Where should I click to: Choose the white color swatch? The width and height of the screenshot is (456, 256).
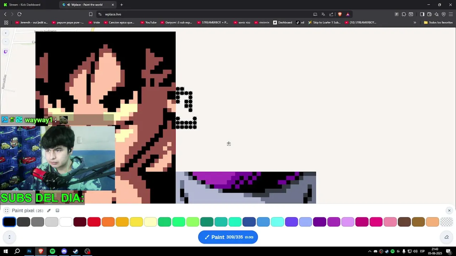pos(66,222)
